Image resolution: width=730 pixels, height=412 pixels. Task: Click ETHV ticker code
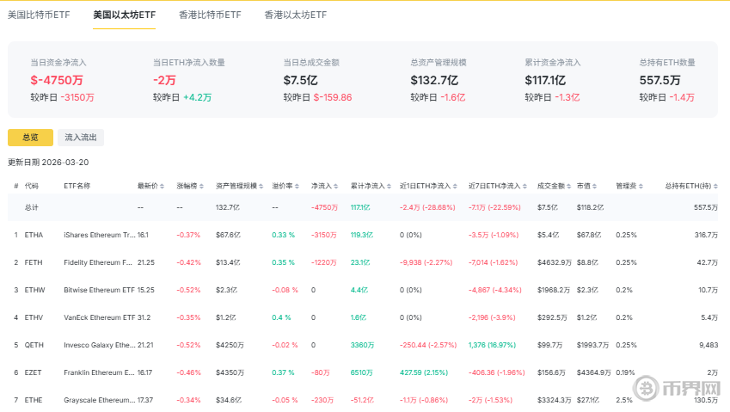(x=34, y=317)
